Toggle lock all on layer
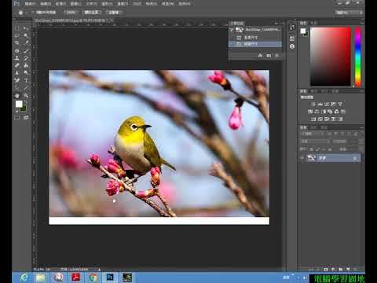Screen dimensions: 377x283 (x=330, y=149)
